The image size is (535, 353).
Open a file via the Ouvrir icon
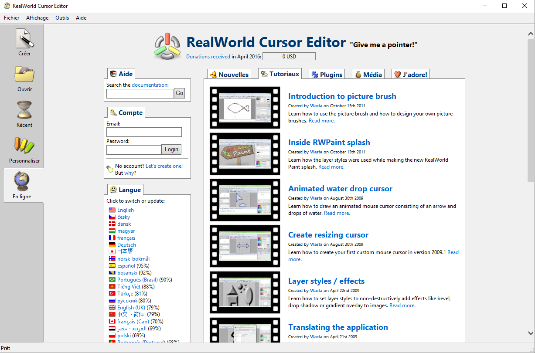point(24,75)
